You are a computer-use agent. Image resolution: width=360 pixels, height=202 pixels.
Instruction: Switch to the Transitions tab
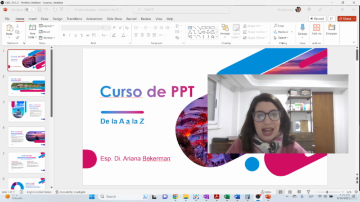pyautogui.click(x=74, y=19)
